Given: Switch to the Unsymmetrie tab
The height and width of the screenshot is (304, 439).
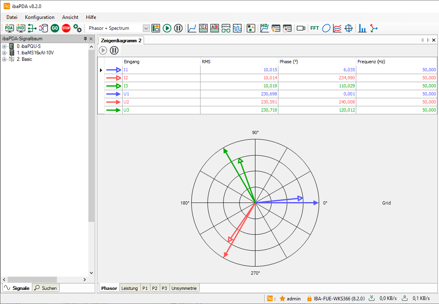Looking at the screenshot, I should point(184,288).
